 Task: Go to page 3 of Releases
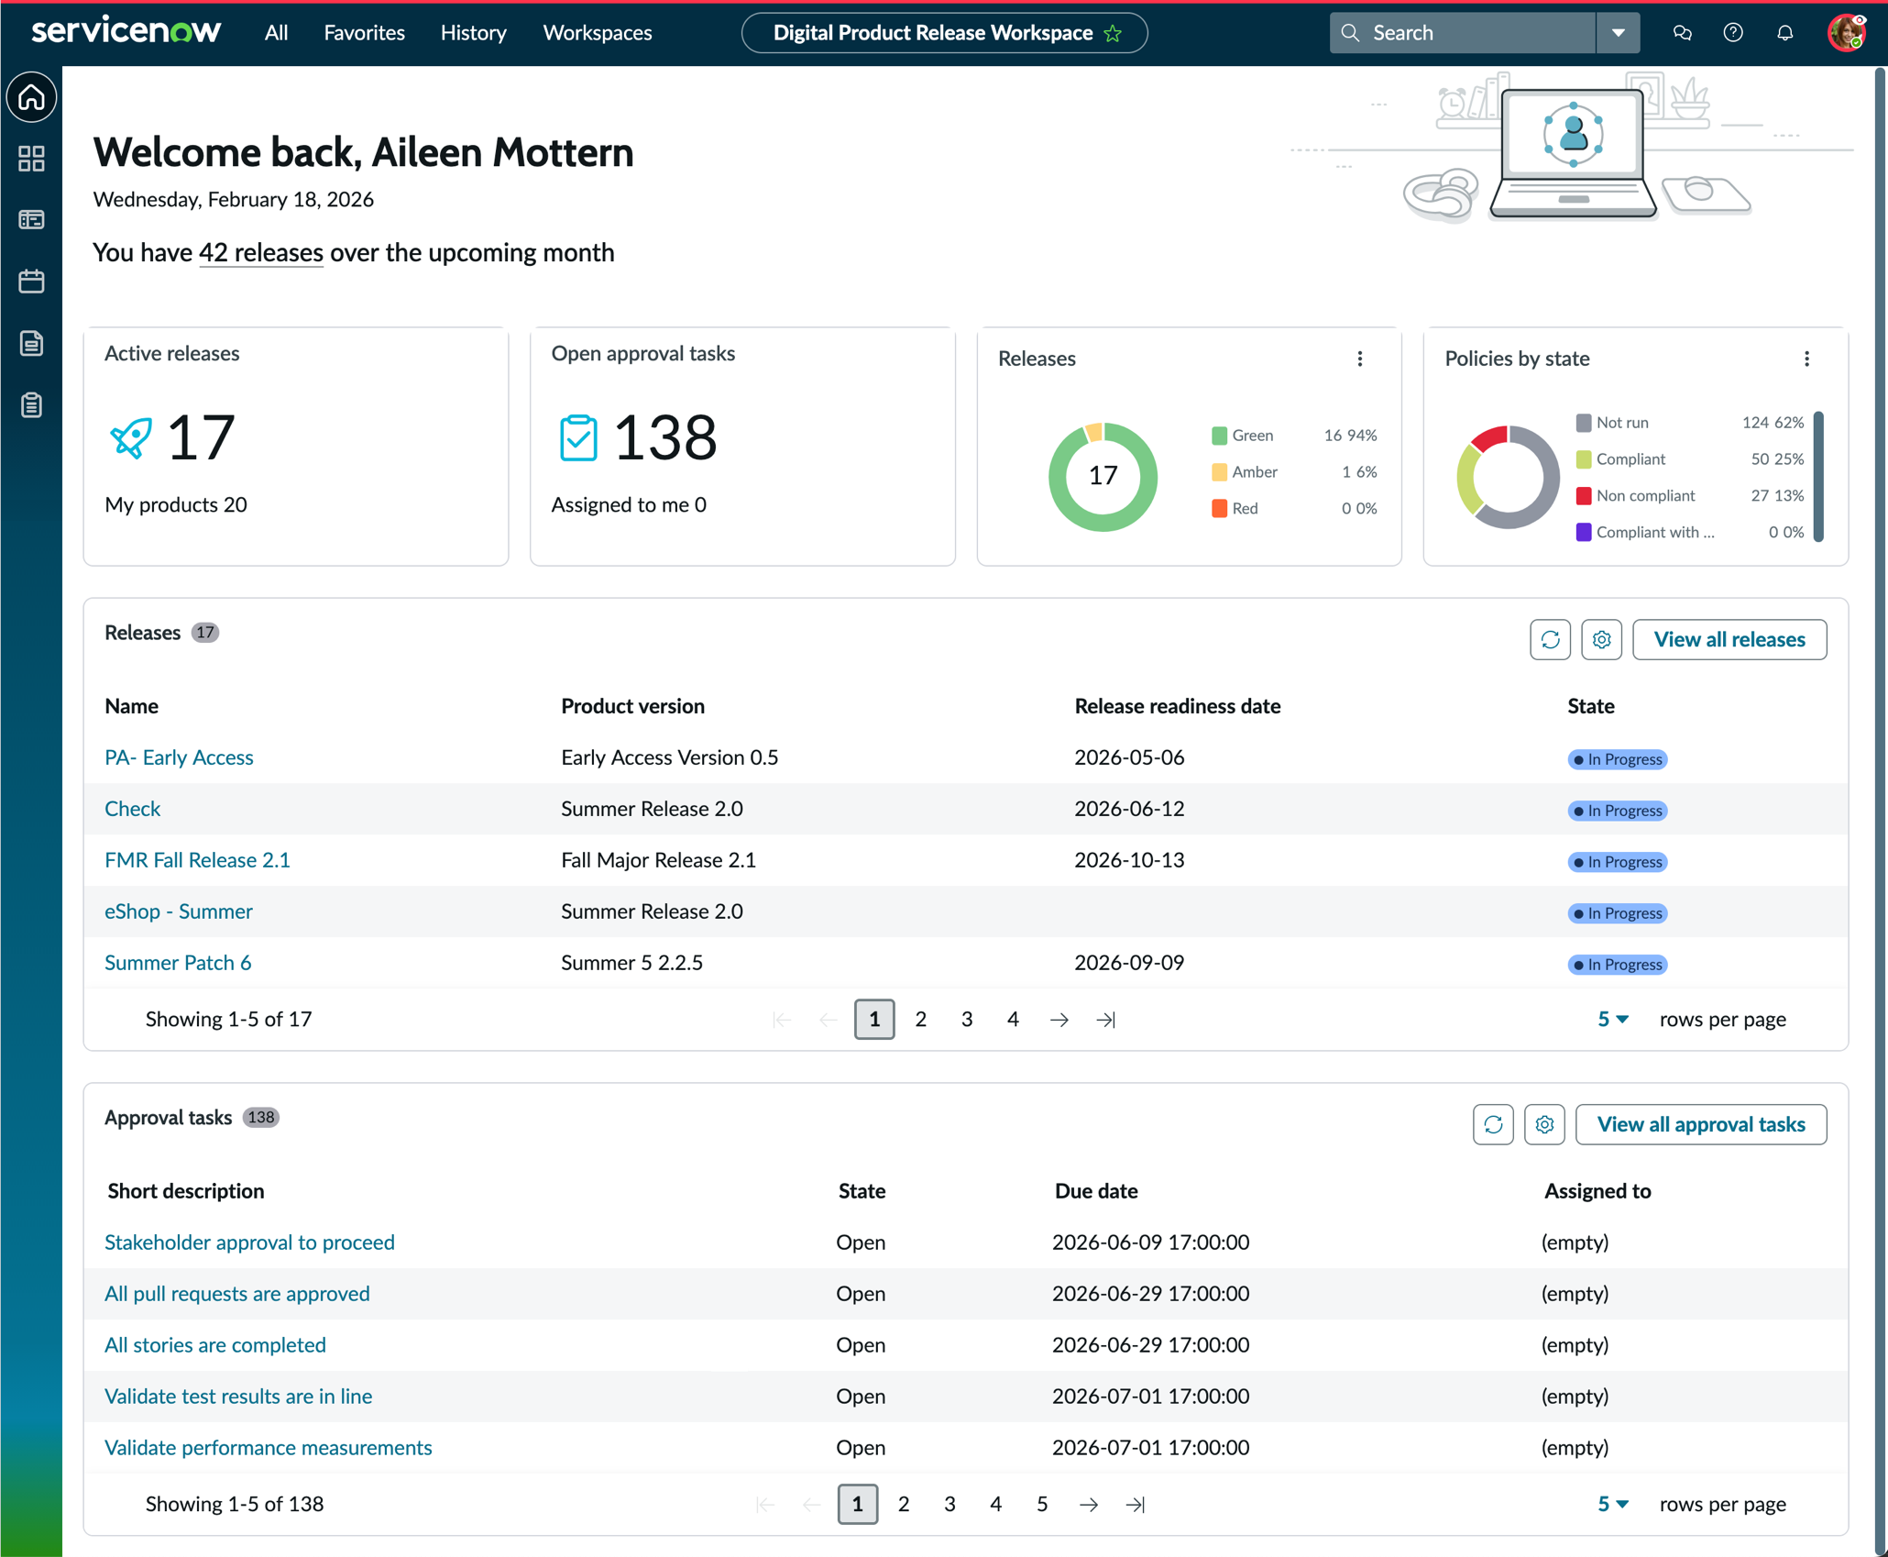pyautogui.click(x=966, y=1019)
